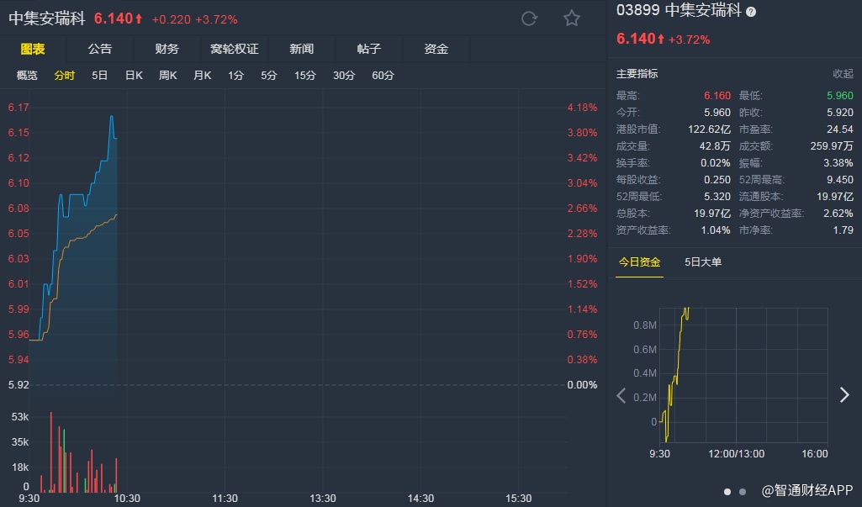Image resolution: width=862 pixels, height=507 pixels.
Task: Click the help icon next to 03899 中集安瑞科
Action: [x=751, y=12]
